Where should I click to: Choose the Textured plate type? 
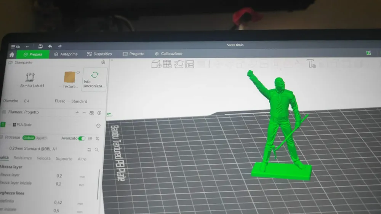[70, 80]
